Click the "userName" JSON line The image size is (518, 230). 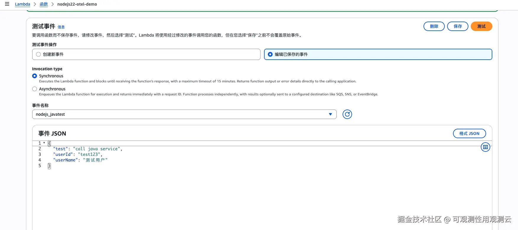[80, 160]
